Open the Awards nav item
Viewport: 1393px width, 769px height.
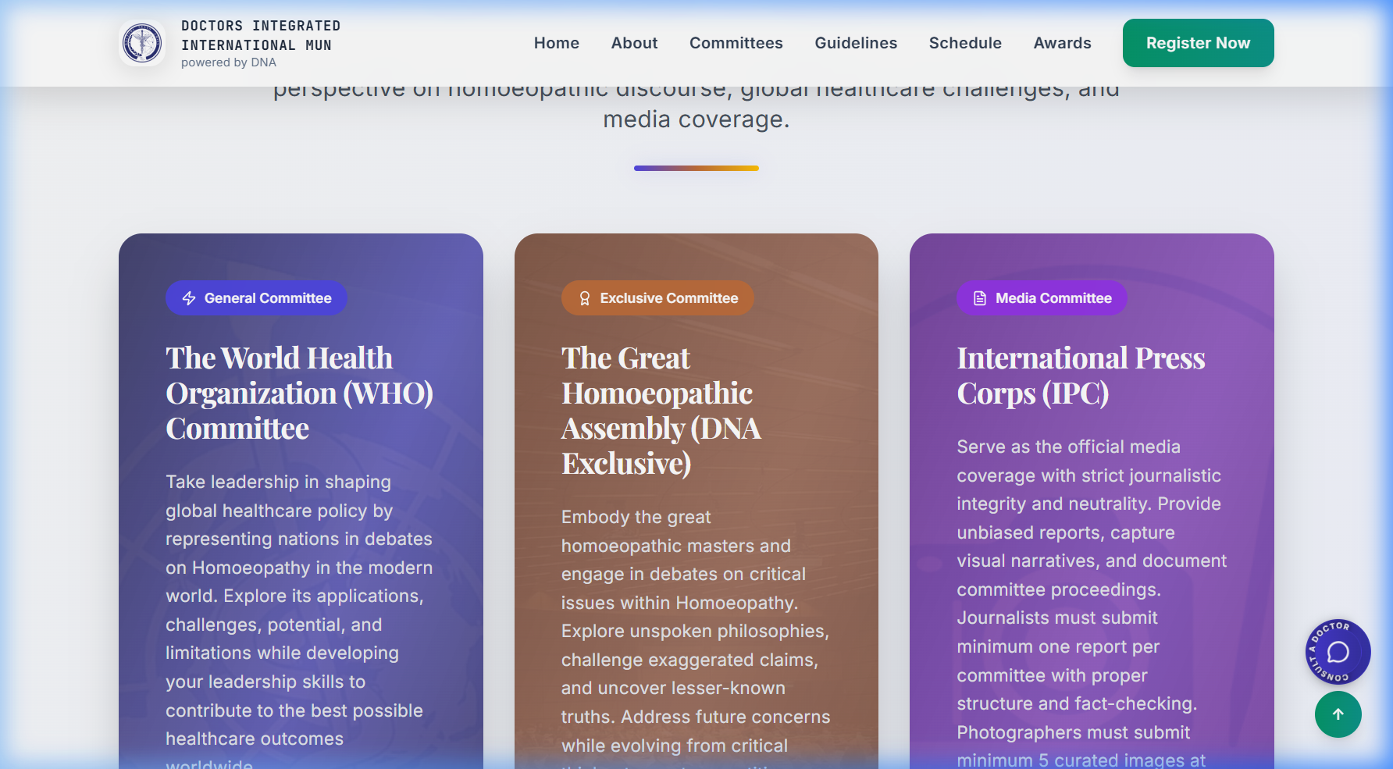(1062, 43)
